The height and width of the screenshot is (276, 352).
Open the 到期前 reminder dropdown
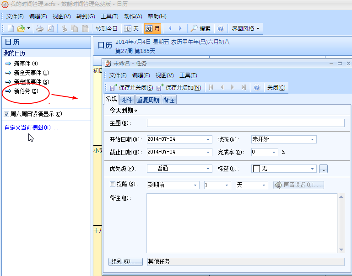coord(195,185)
